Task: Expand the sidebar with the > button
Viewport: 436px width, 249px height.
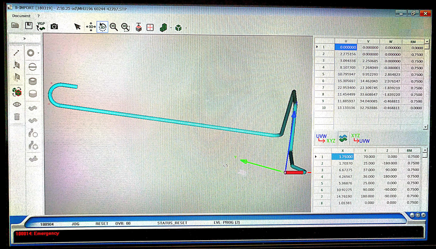Action: tap(25, 38)
